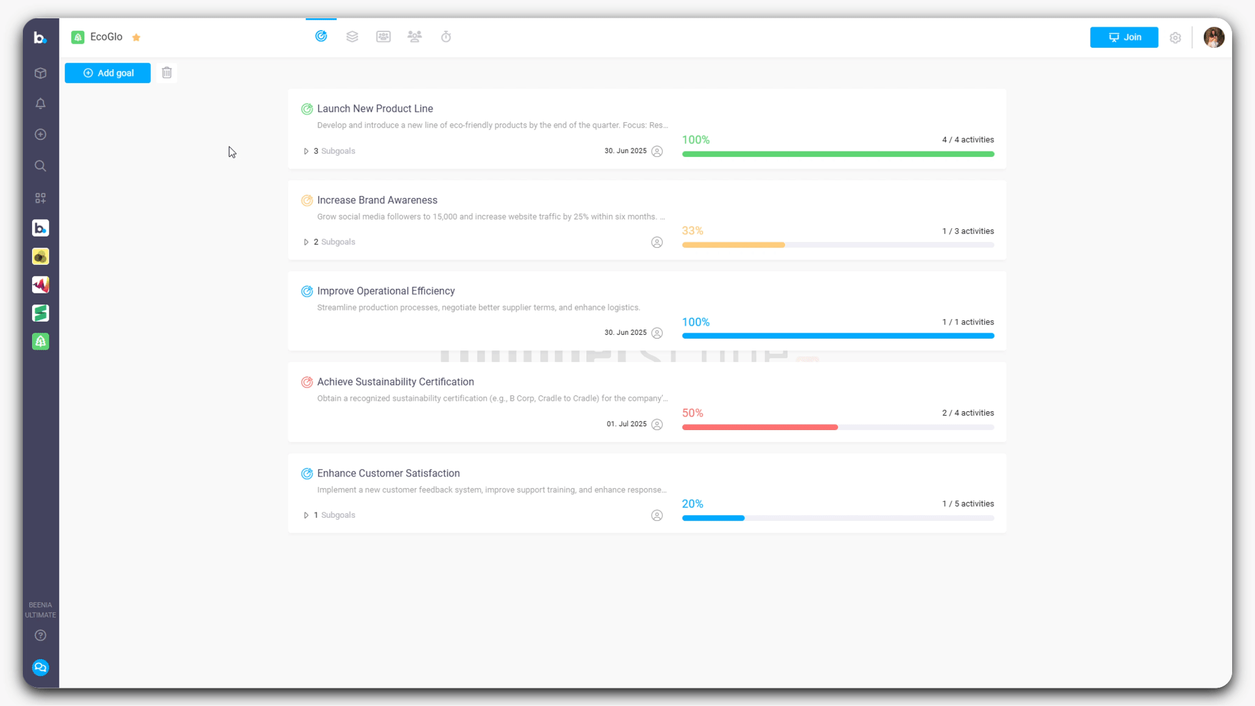Toggle status icon of Achieve Sustainability Certification
This screenshot has height=706, width=1255.
click(307, 382)
